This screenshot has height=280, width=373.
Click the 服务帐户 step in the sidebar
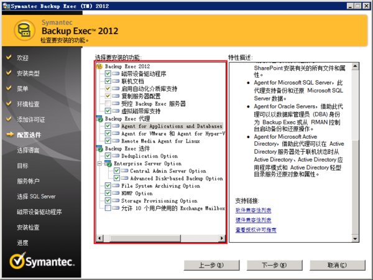pyautogui.click(x=28, y=181)
